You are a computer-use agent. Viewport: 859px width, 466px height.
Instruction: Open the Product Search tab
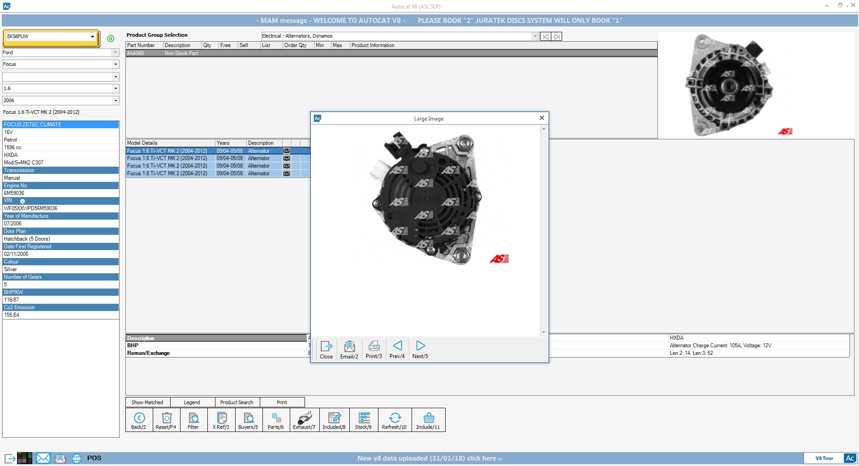click(237, 402)
